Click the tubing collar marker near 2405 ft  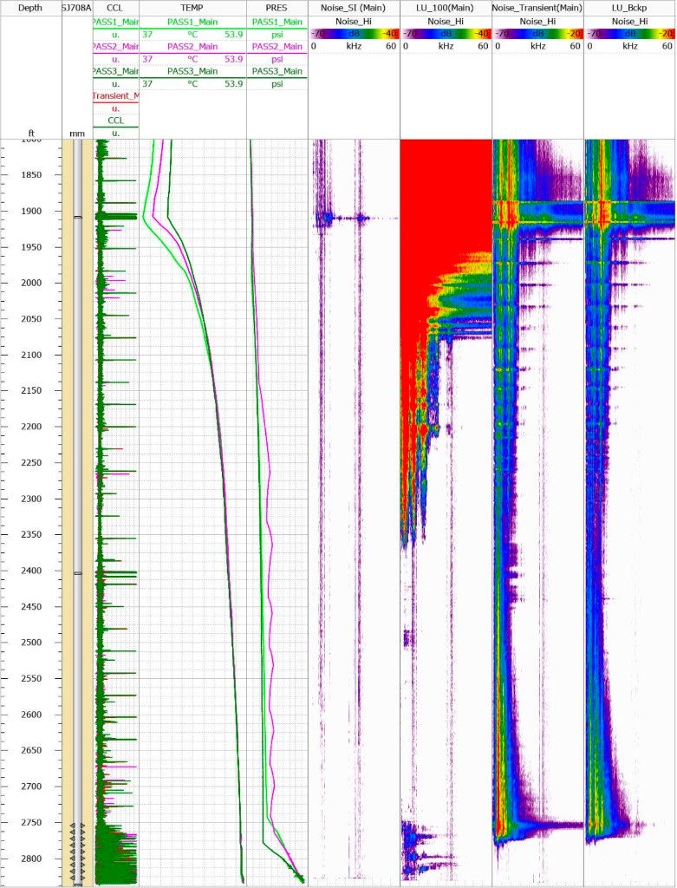pyautogui.click(x=77, y=574)
